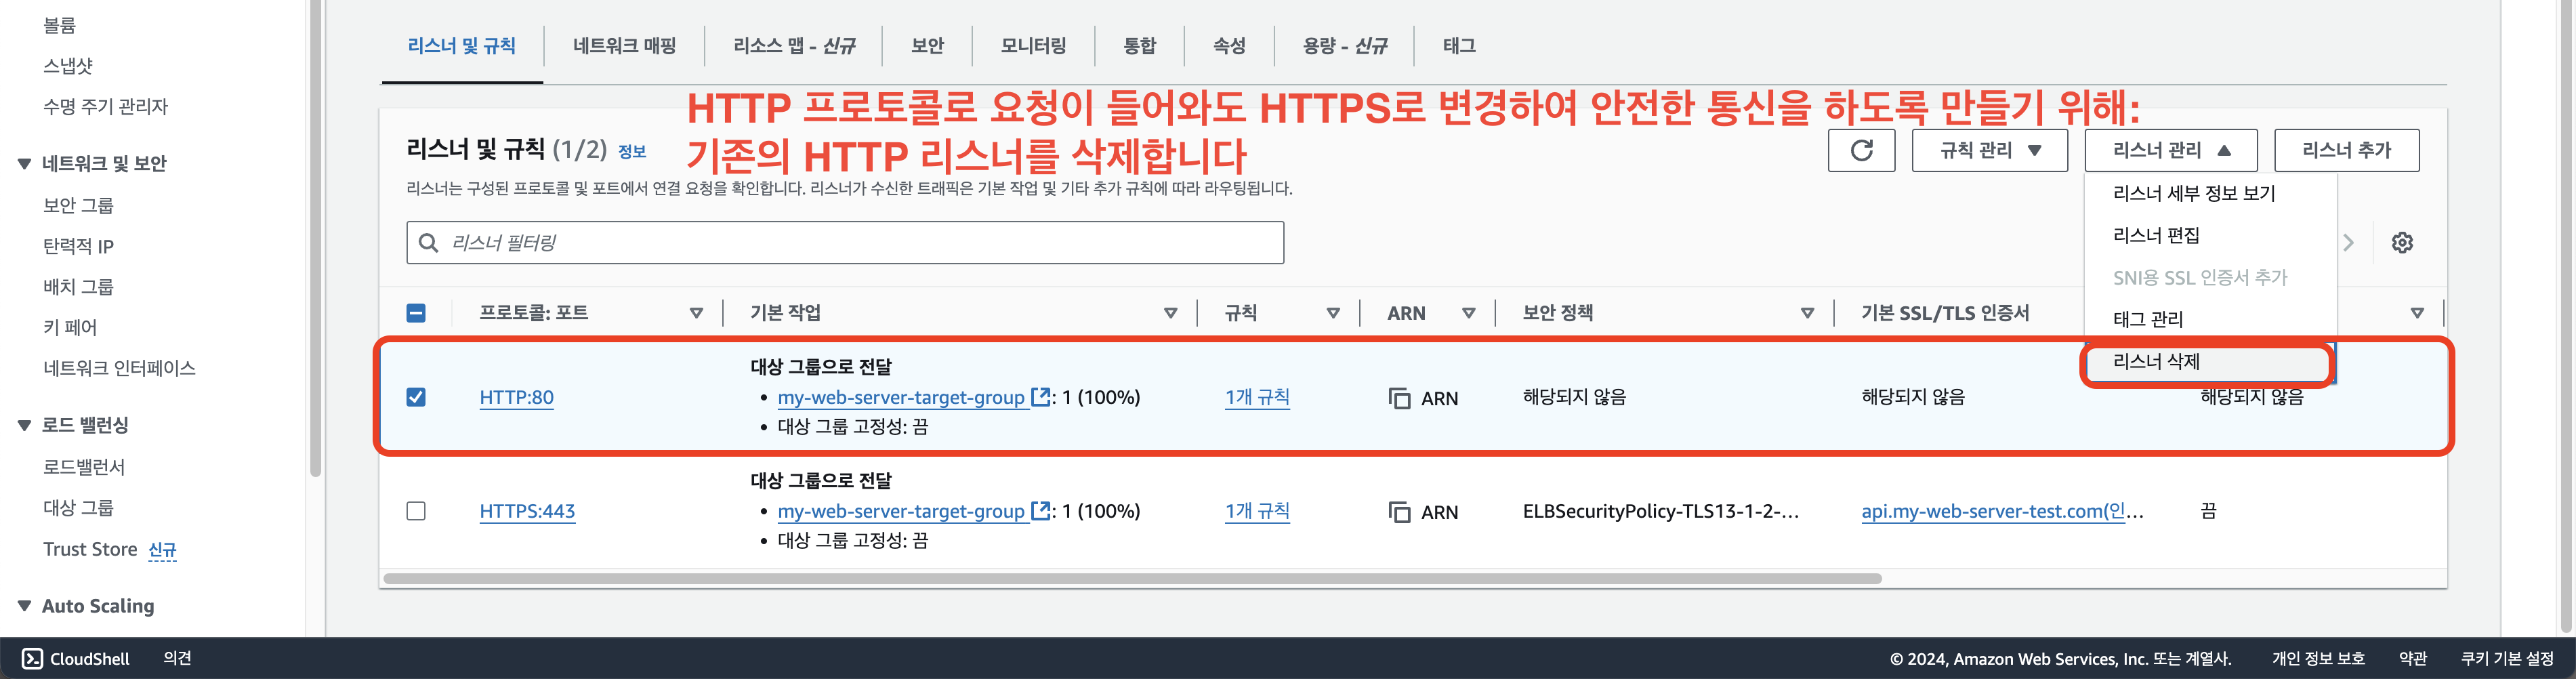This screenshot has height=679, width=2576.
Task: Open external link icon in HTTPS:443 row
Action: pos(1040,511)
